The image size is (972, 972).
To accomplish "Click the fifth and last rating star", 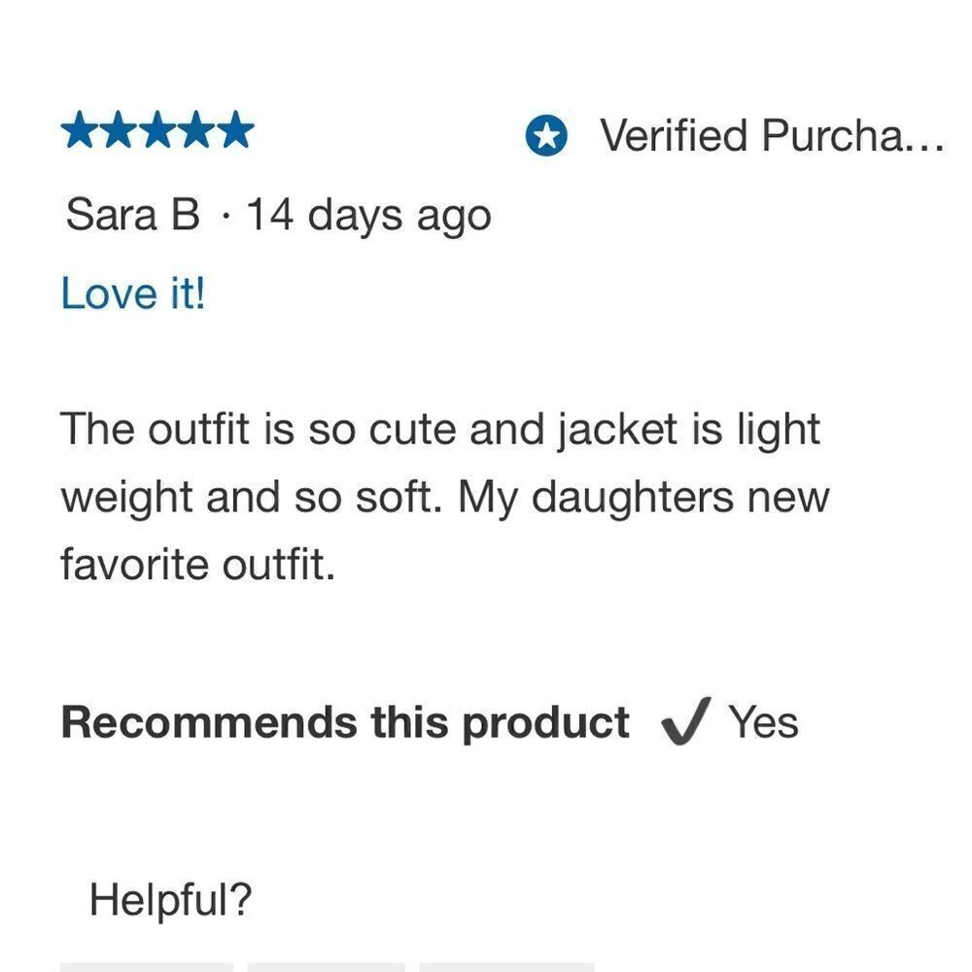I will [x=235, y=130].
